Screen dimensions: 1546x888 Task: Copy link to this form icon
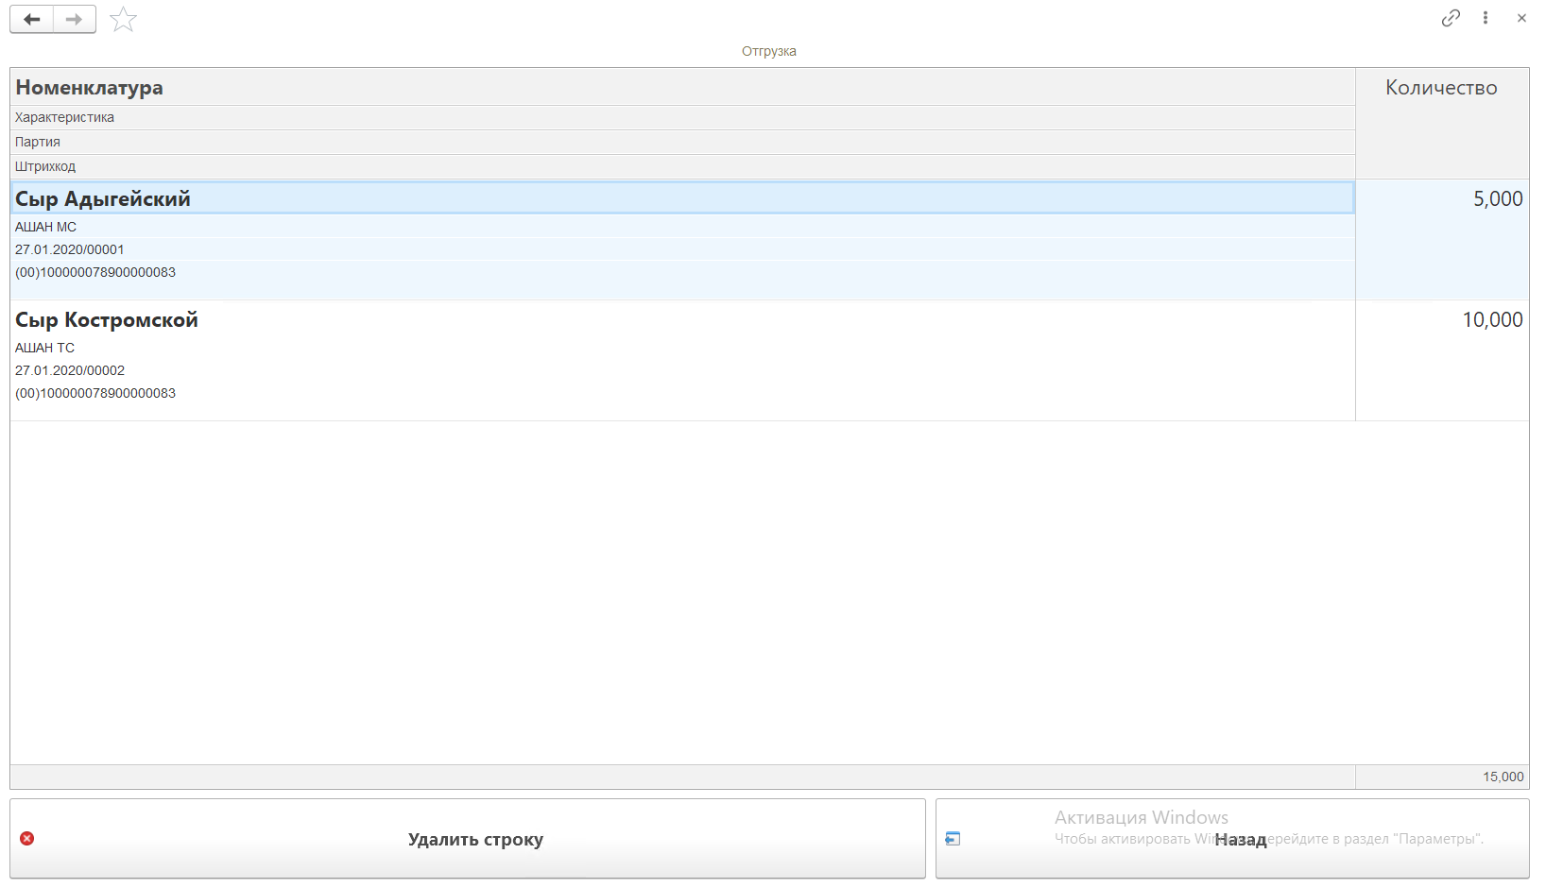pos(1451,18)
